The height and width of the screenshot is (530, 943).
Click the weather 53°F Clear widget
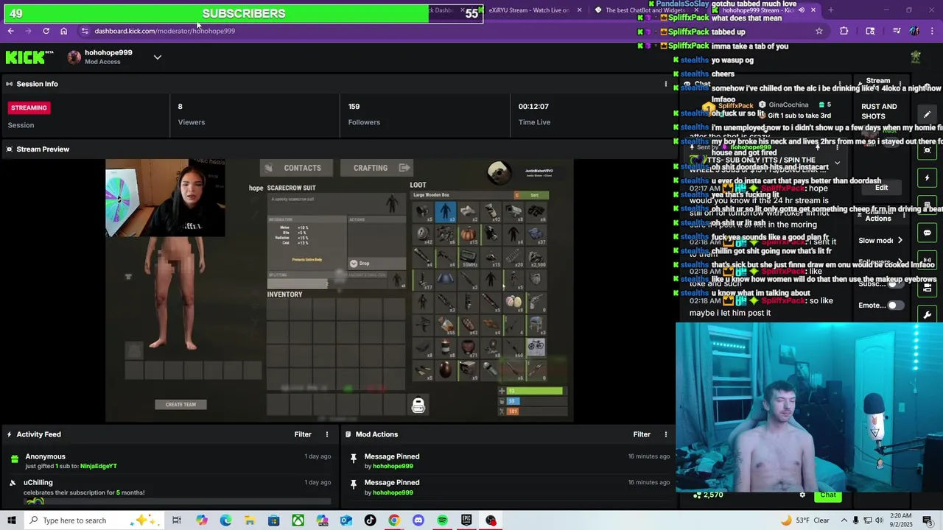pos(804,520)
